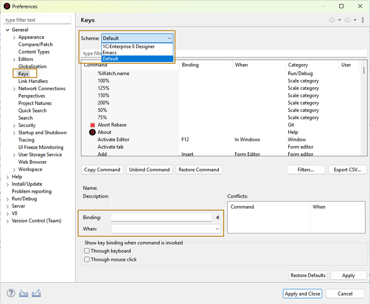Click the command table vertical scrollbar
The image size is (370, 304).
point(364,71)
